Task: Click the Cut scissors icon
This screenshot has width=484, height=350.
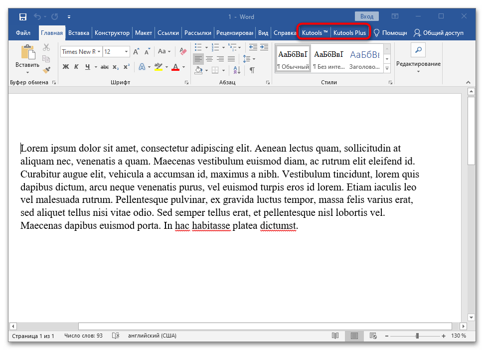Action: point(46,47)
